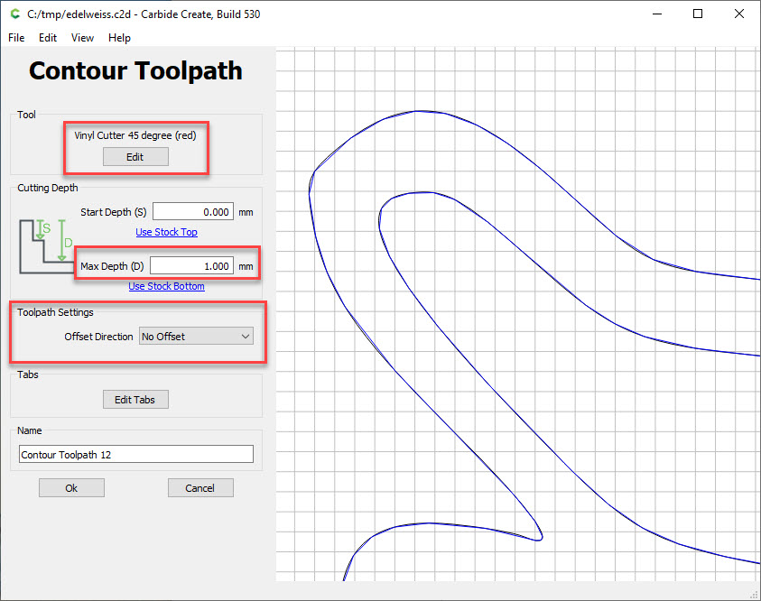Click the Carbide Create app icon in title bar

15,14
